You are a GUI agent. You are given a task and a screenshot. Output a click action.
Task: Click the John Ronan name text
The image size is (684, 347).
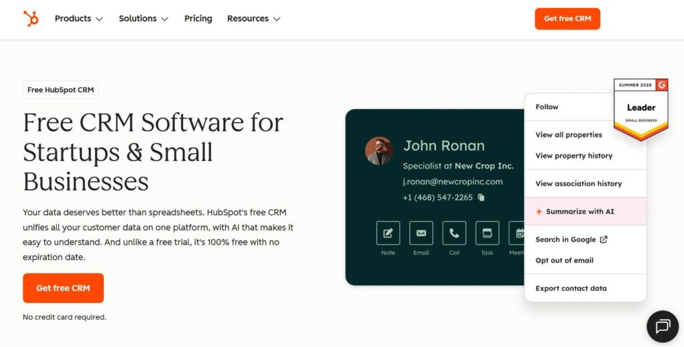pyautogui.click(x=444, y=146)
